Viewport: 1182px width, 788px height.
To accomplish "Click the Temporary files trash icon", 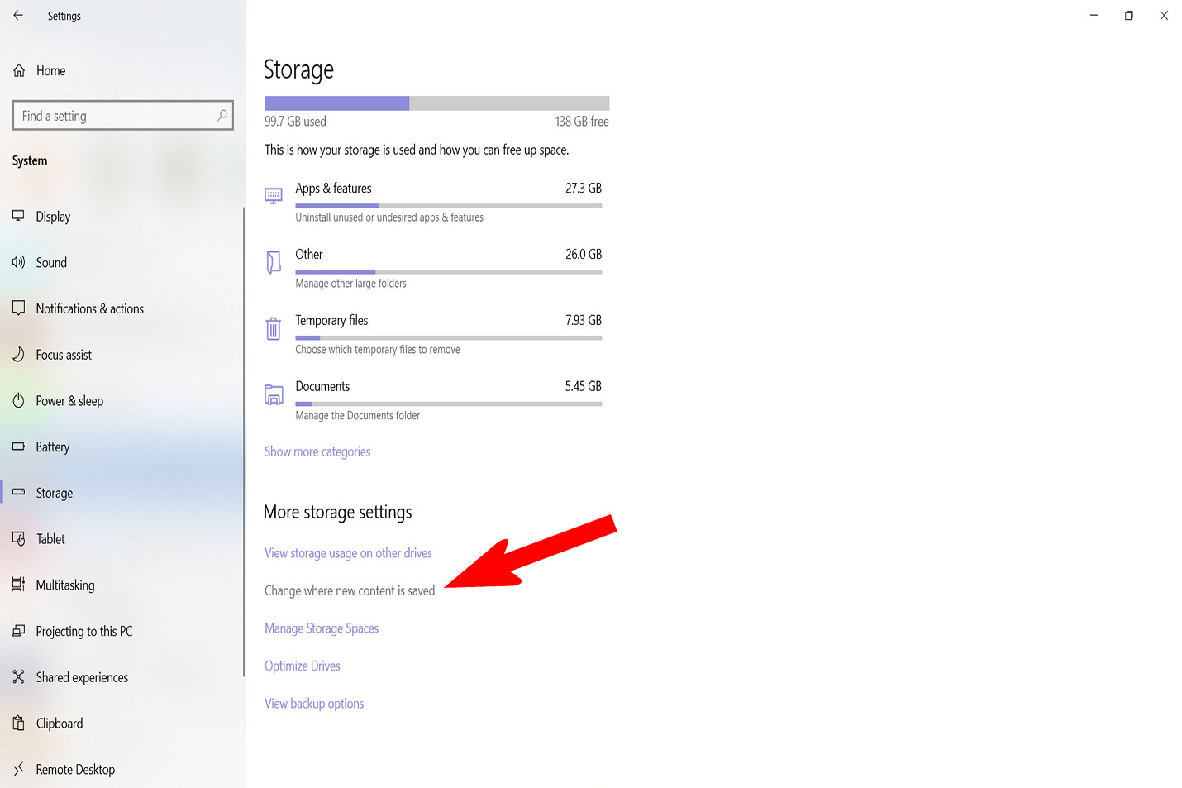I will tap(273, 328).
